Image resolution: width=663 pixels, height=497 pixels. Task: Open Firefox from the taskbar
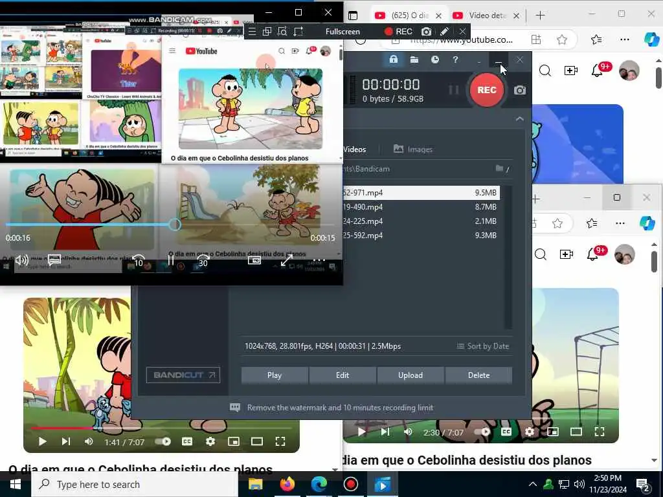pyautogui.click(x=287, y=484)
